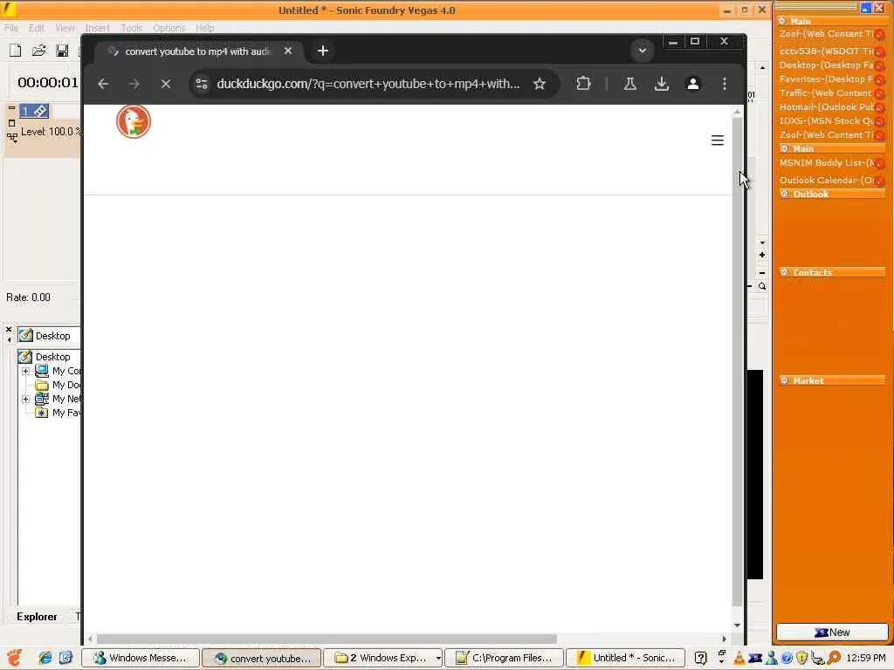894x670 pixels.
Task: Bookmark this page with the star
Action: [x=540, y=84]
